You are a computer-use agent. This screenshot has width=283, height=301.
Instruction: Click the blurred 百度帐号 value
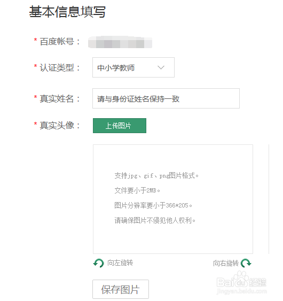[x=120, y=42]
